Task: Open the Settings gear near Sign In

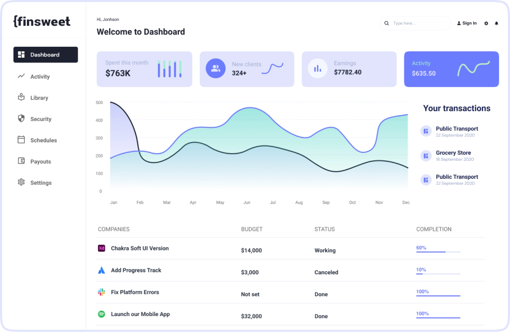Action: point(486,23)
